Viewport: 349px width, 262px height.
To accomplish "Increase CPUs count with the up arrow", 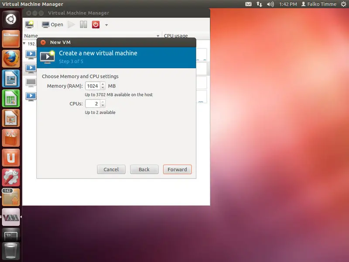I will (103, 102).
